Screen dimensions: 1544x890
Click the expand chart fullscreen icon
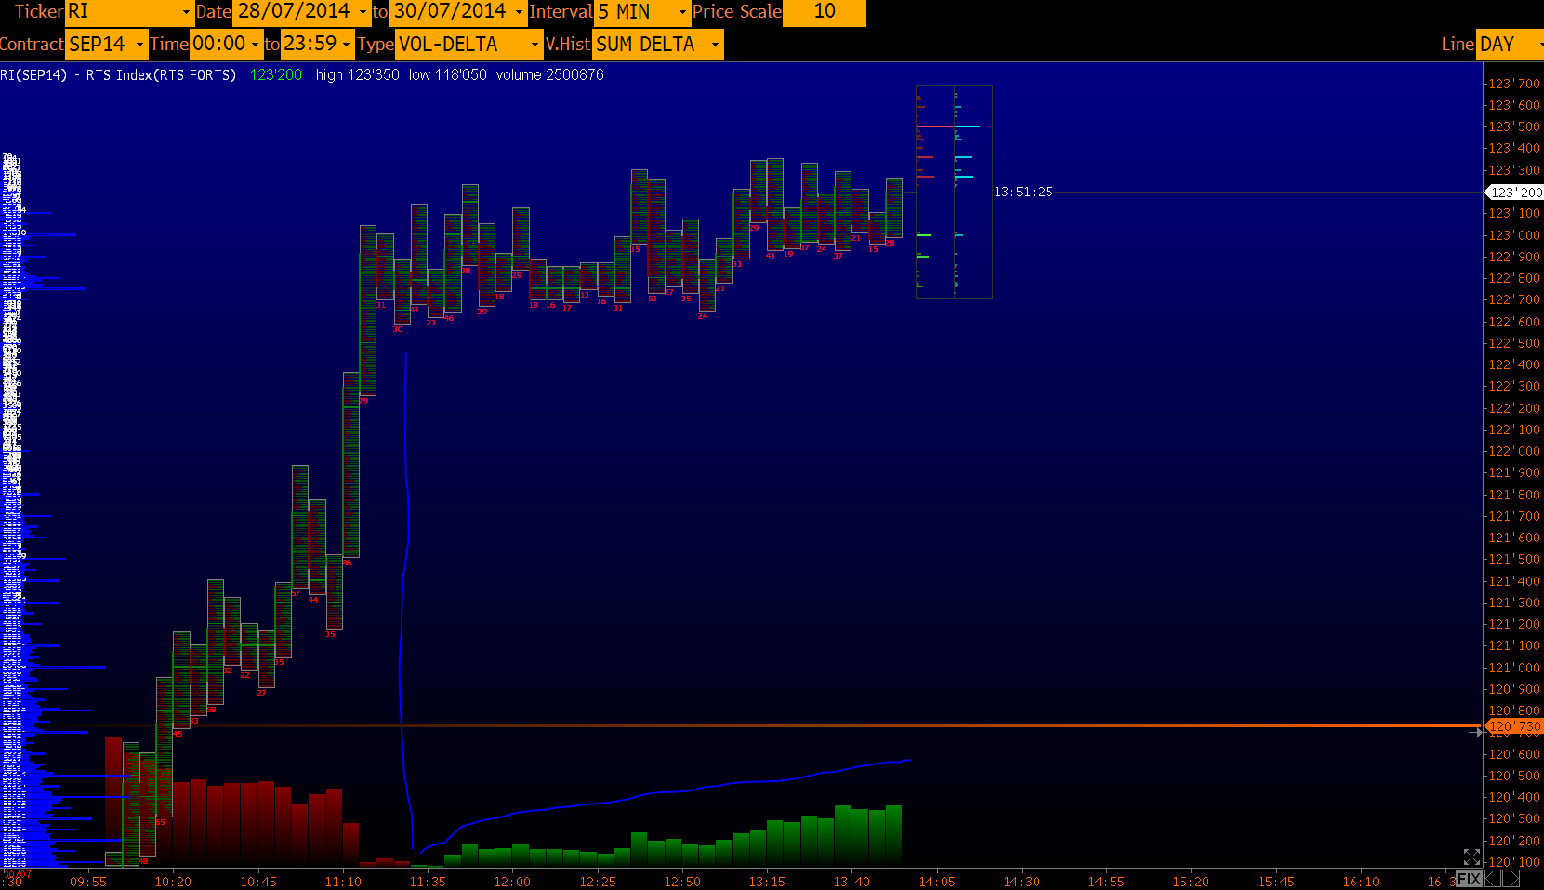(x=1471, y=857)
